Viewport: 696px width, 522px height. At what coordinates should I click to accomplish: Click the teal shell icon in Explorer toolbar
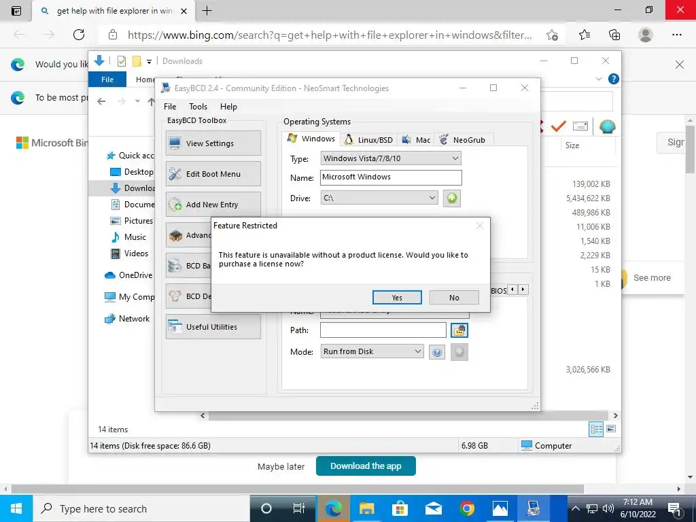point(607,127)
